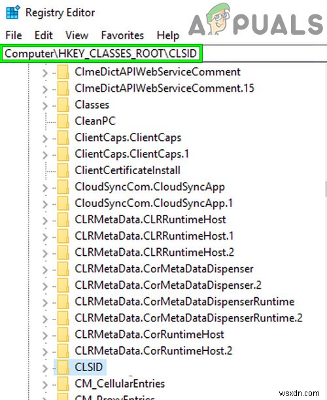Open the Favorites menu
Image resolution: width=327 pixels, height=400 pixels.
click(122, 35)
